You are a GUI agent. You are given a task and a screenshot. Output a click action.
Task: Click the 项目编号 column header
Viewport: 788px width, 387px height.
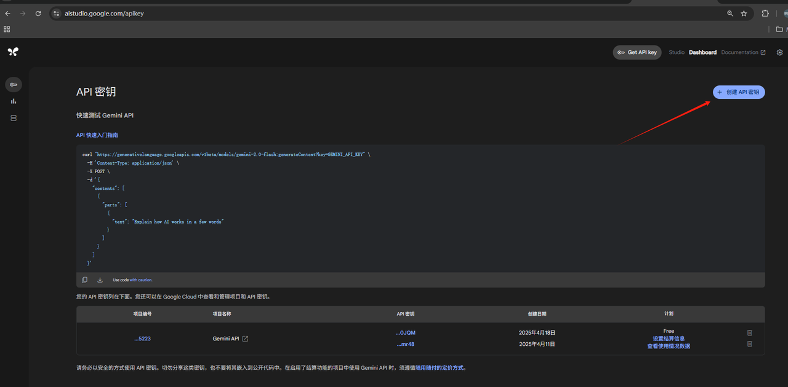[x=143, y=314]
